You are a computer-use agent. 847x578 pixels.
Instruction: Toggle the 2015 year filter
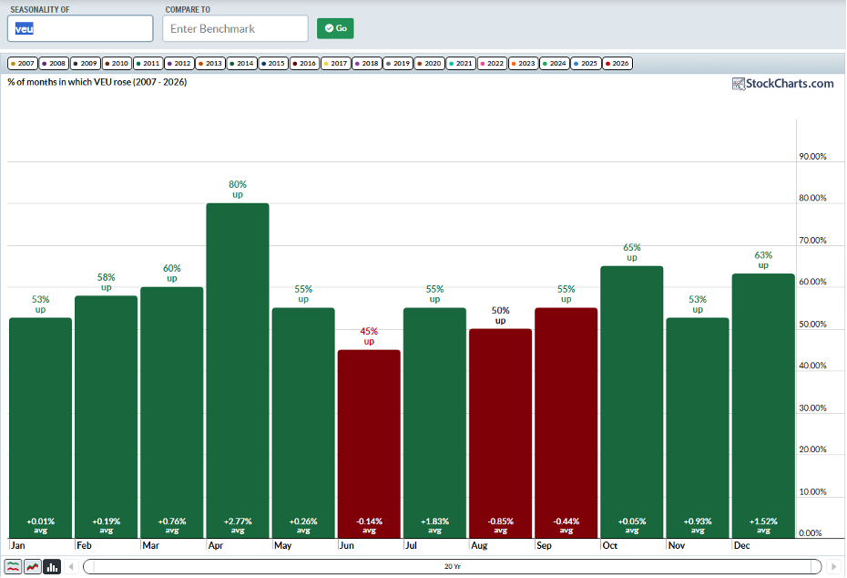273,63
